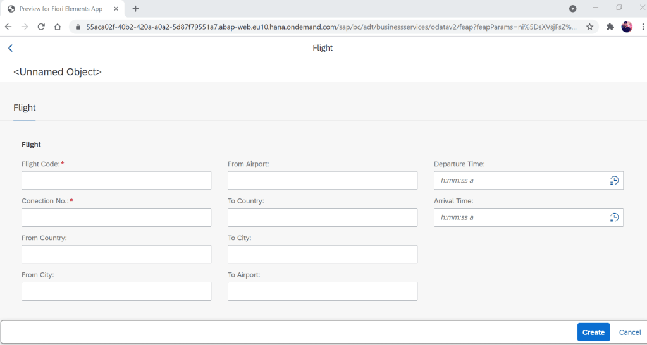
Task: Open a new browser tab with plus
Action: coord(135,9)
